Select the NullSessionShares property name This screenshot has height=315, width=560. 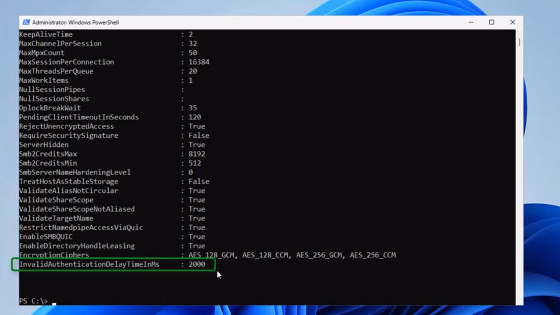54,99
